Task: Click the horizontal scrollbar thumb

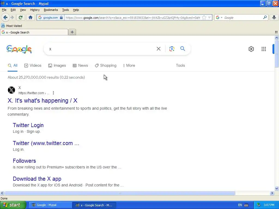Action: click(x=120, y=193)
